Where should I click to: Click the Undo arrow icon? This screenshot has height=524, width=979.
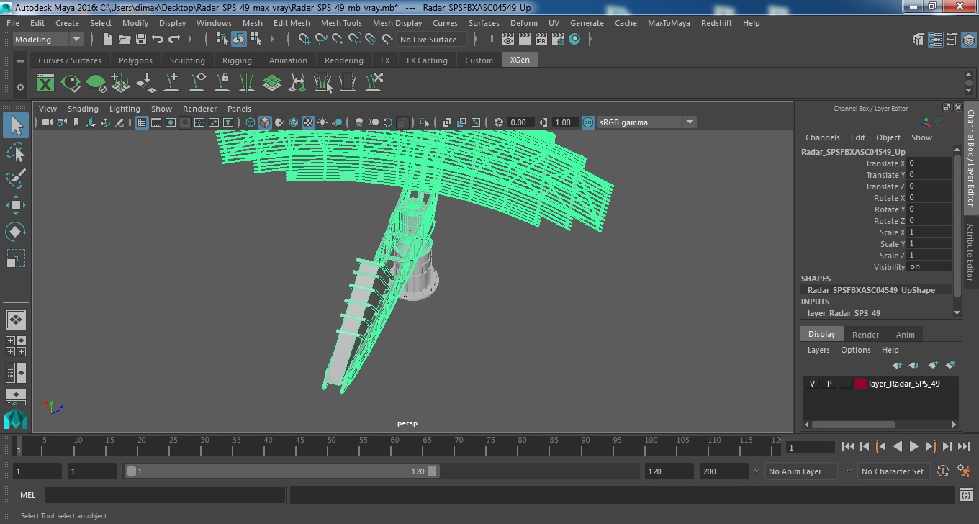[158, 40]
